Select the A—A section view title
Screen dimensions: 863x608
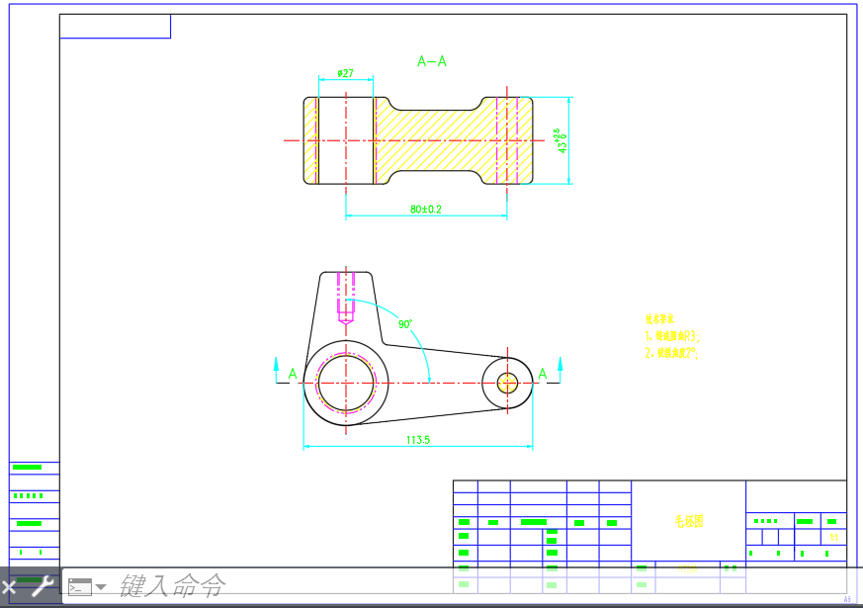click(432, 61)
